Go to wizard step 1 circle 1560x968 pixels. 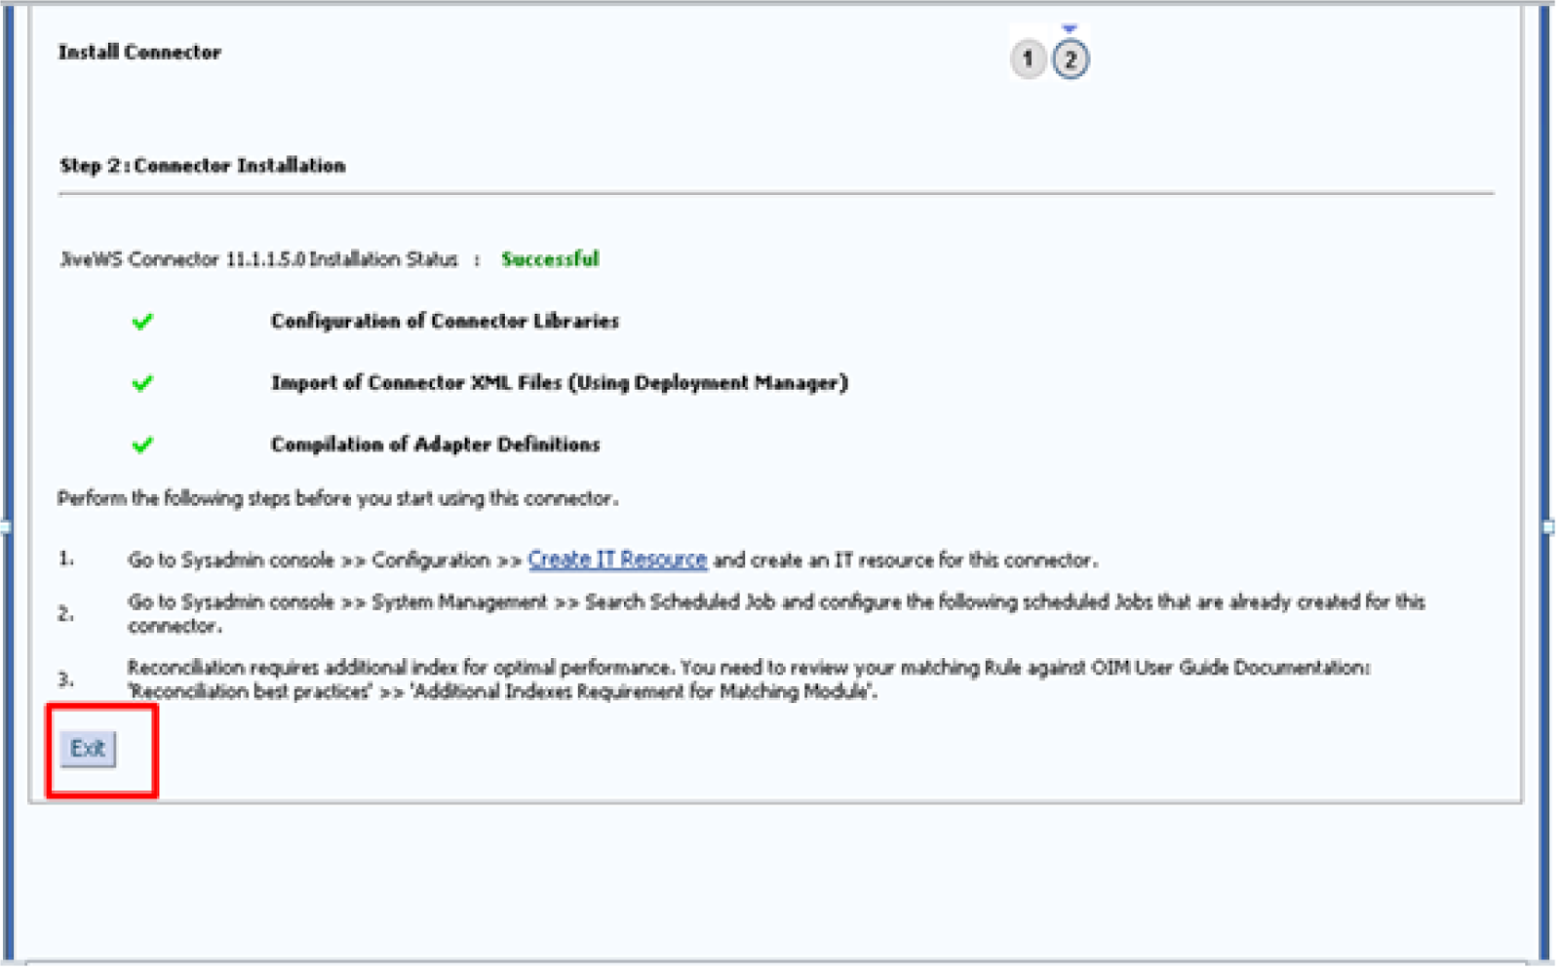1028,59
